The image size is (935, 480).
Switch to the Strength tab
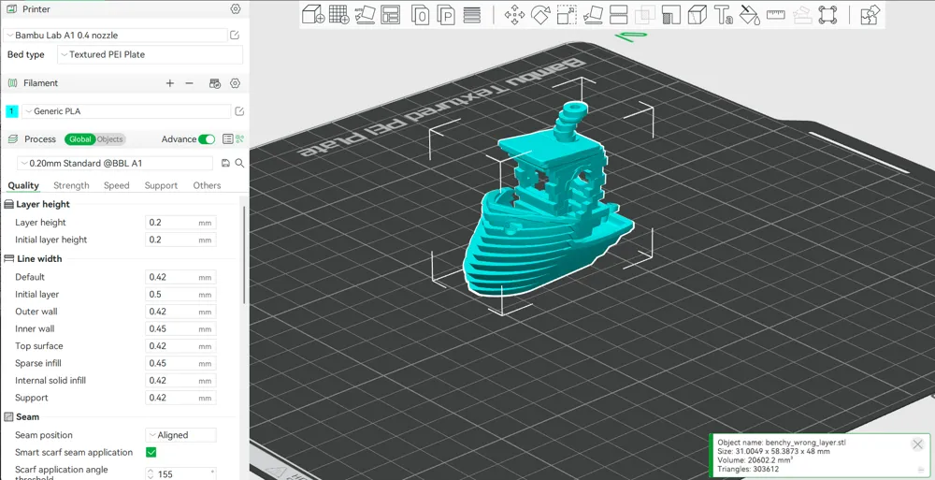click(x=71, y=185)
